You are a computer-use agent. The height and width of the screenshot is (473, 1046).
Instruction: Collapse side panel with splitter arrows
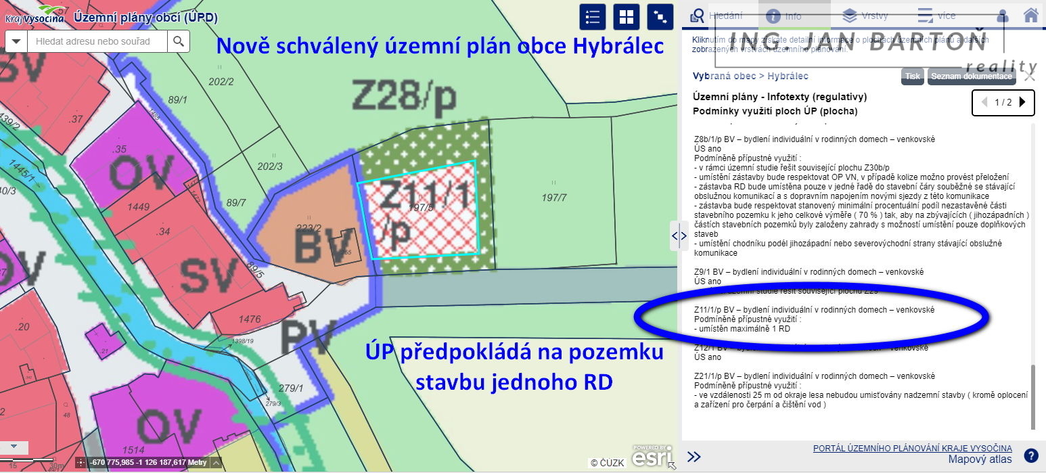point(679,235)
